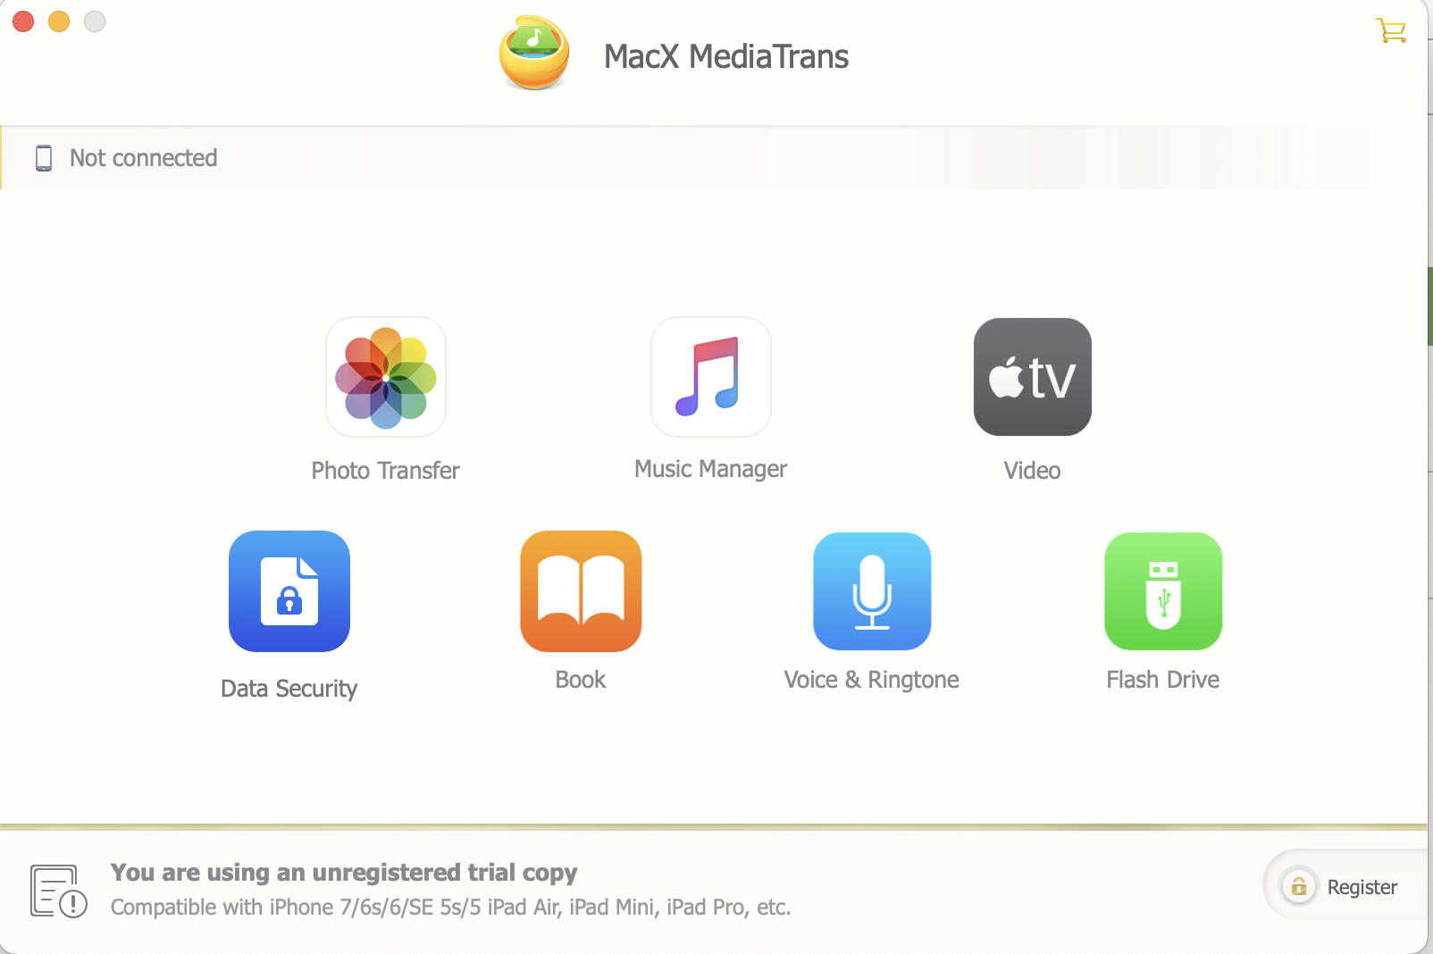The width and height of the screenshot is (1433, 954).
Task: Open the Apple TV Video icon
Action: point(1033,377)
